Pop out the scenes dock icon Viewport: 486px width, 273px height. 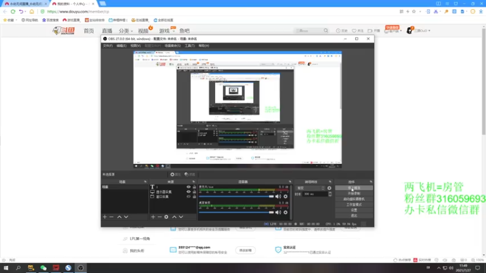click(145, 181)
